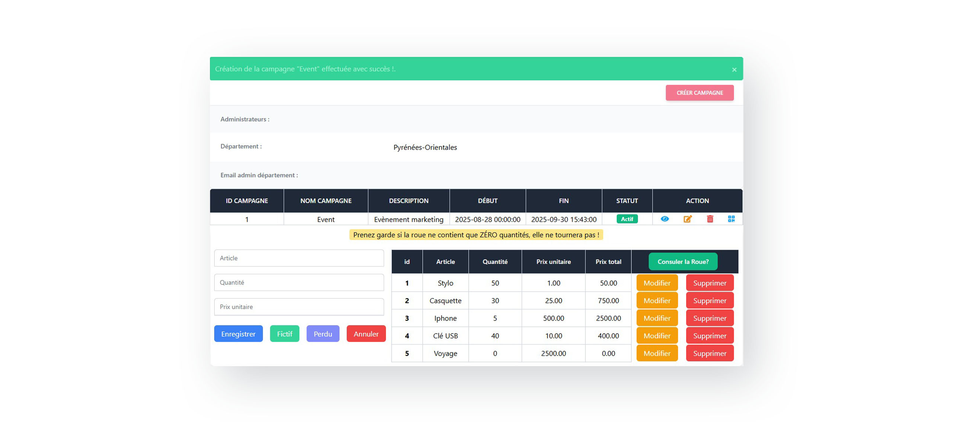The width and height of the screenshot is (953, 422).
Task: Delete the Casquette article row
Action: point(710,301)
